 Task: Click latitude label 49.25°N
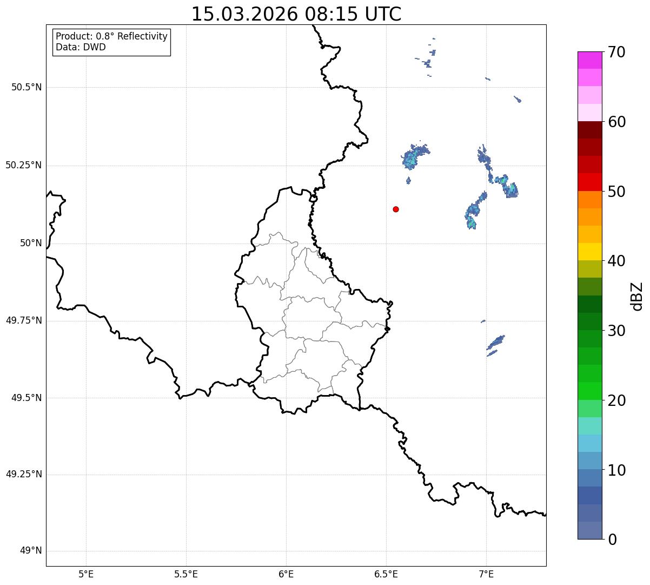[x=24, y=474]
